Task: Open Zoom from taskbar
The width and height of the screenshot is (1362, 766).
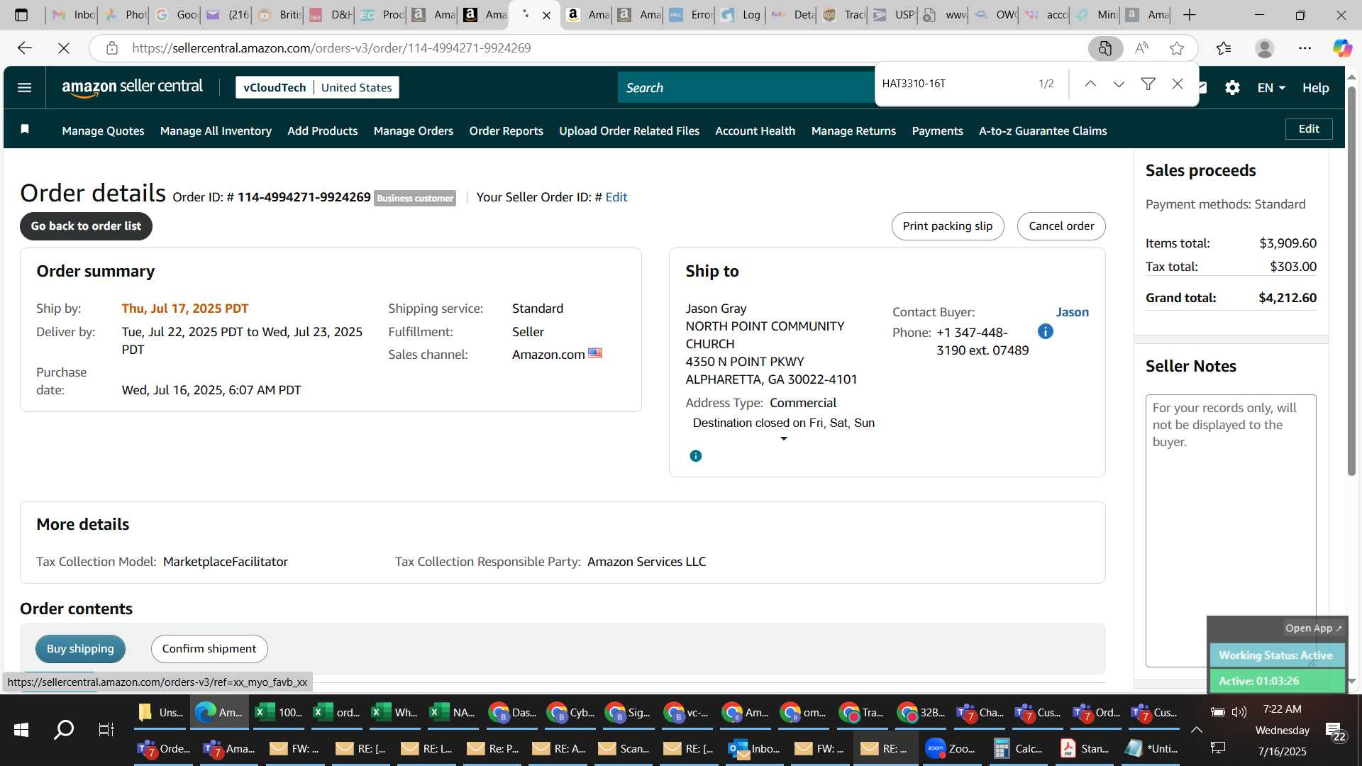Action: coord(950,748)
